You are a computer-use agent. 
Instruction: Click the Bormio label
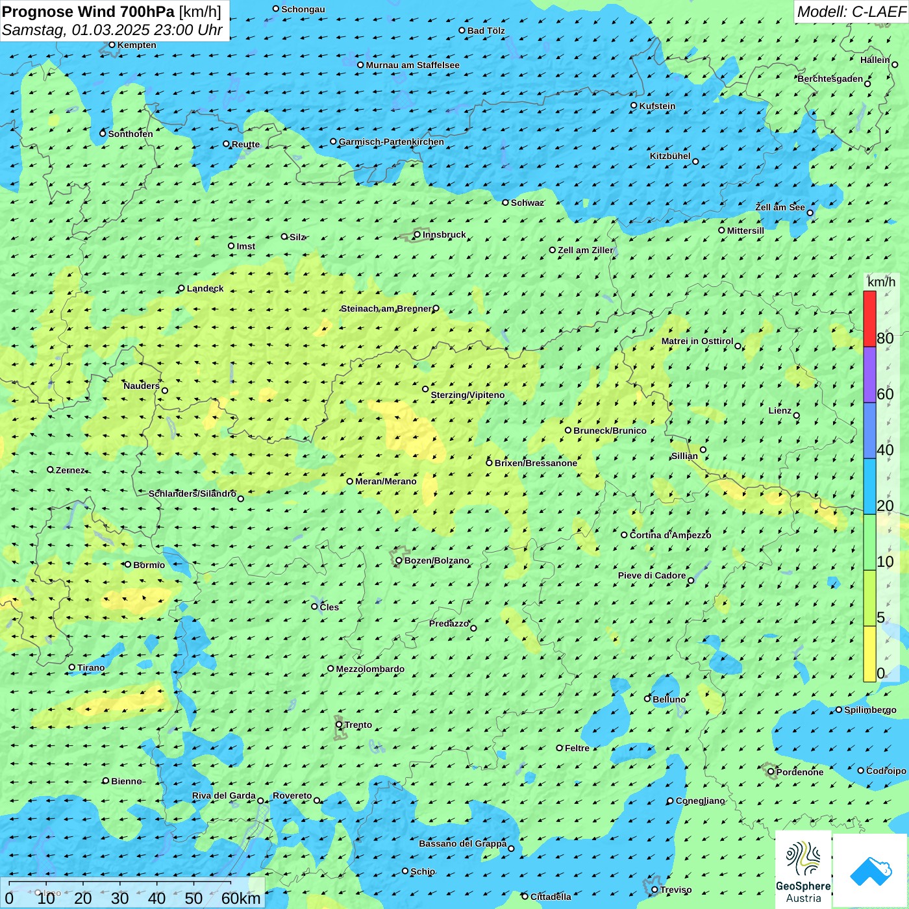coord(149,565)
